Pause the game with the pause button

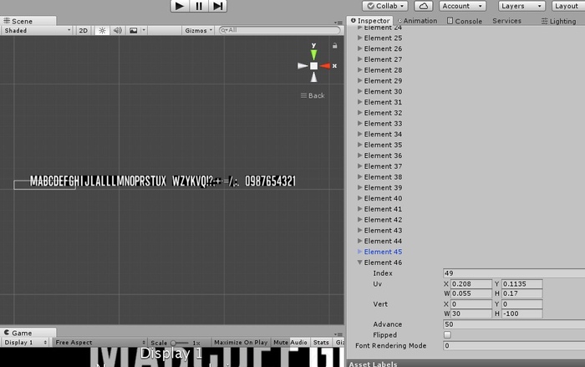(x=199, y=6)
